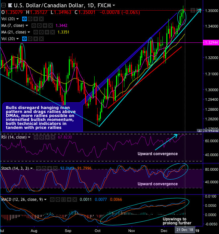The height and width of the screenshot is (234, 219).
Task: Remove MA (21, close) indicator with X
Action: [x=53, y=32]
